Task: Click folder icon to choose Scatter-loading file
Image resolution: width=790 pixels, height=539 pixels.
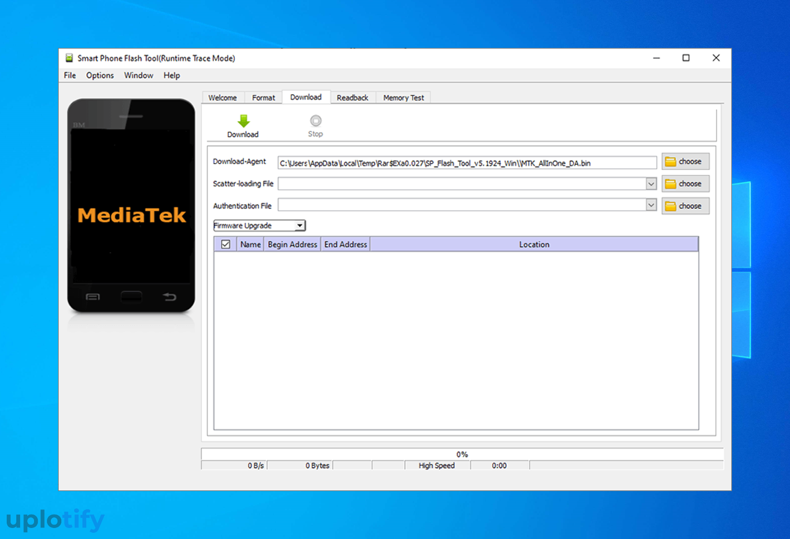Action: (x=670, y=184)
